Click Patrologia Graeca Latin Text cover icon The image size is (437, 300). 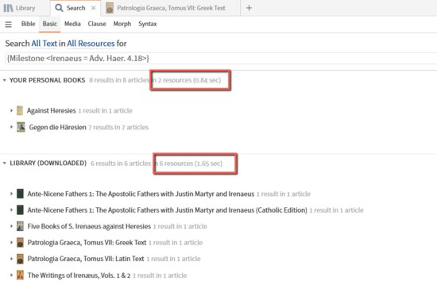tap(20, 259)
